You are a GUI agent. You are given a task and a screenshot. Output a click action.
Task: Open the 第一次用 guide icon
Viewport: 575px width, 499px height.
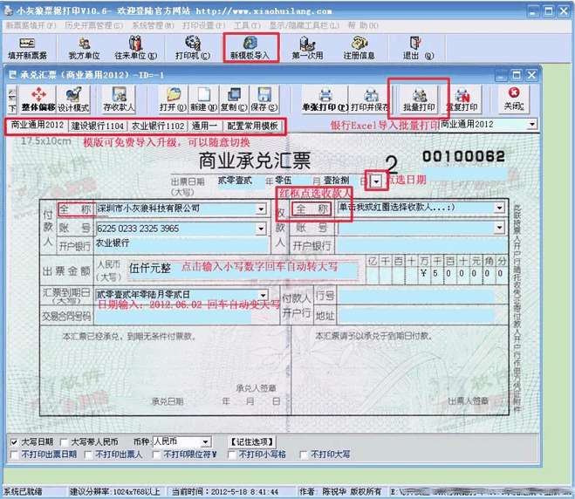coord(307,48)
